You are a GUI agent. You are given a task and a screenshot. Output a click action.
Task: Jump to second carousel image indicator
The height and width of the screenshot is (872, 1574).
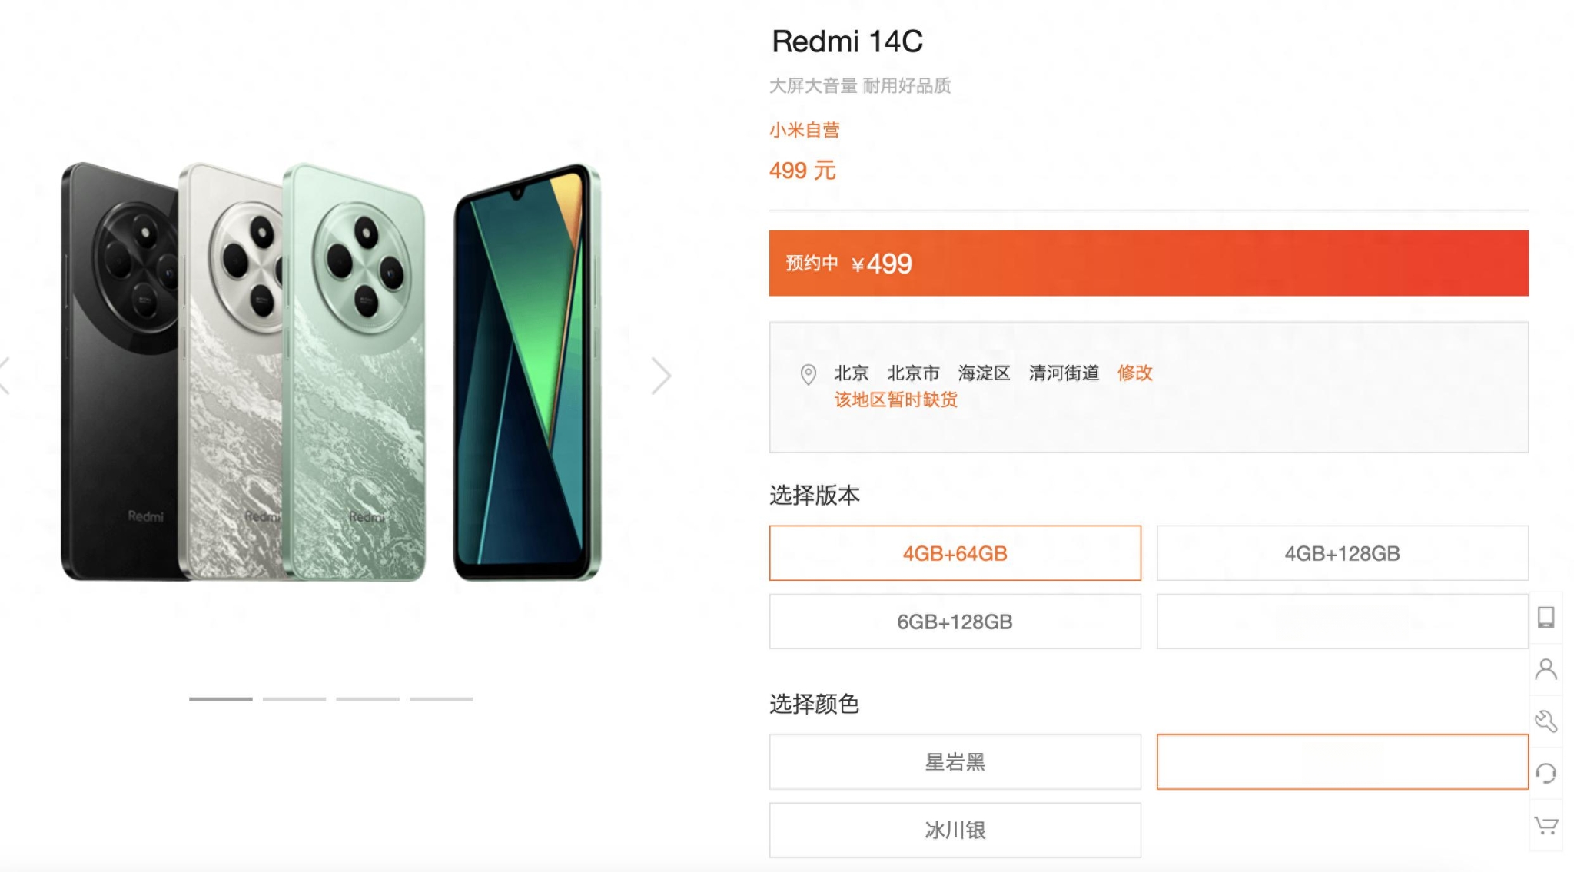[x=294, y=699]
